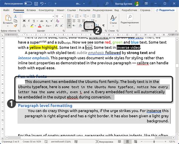Open the font name dropdown

click(x=53, y=16)
